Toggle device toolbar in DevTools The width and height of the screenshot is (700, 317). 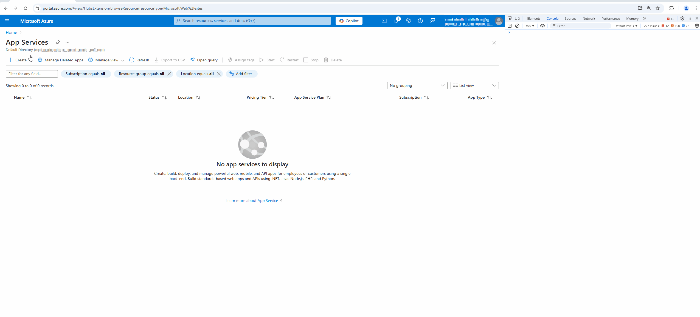point(517,19)
